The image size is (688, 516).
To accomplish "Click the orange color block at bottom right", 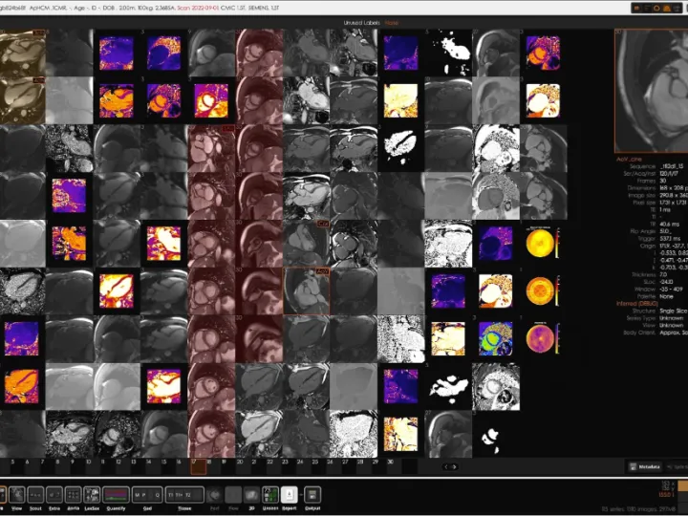I will coord(682,485).
